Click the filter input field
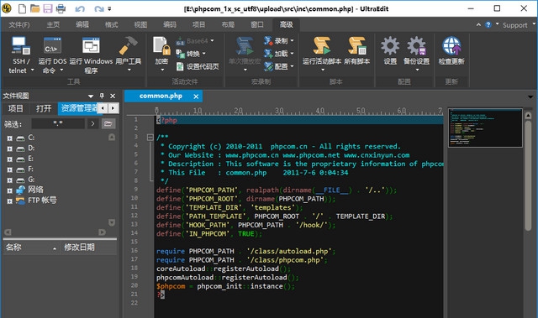The image size is (538, 318). point(58,123)
